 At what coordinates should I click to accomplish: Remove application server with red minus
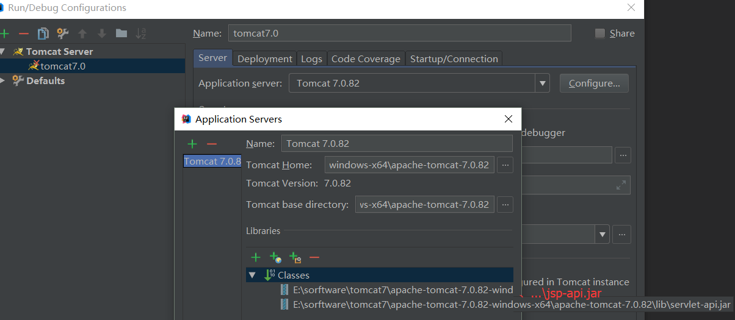click(212, 144)
